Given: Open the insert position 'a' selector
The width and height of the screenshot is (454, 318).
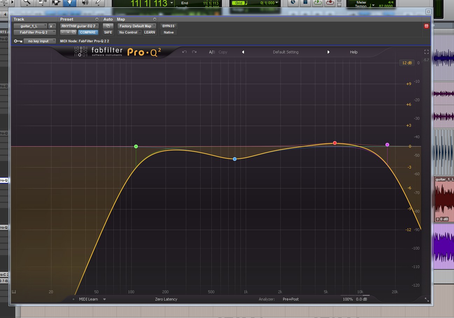Looking at the screenshot, I should 52,26.
